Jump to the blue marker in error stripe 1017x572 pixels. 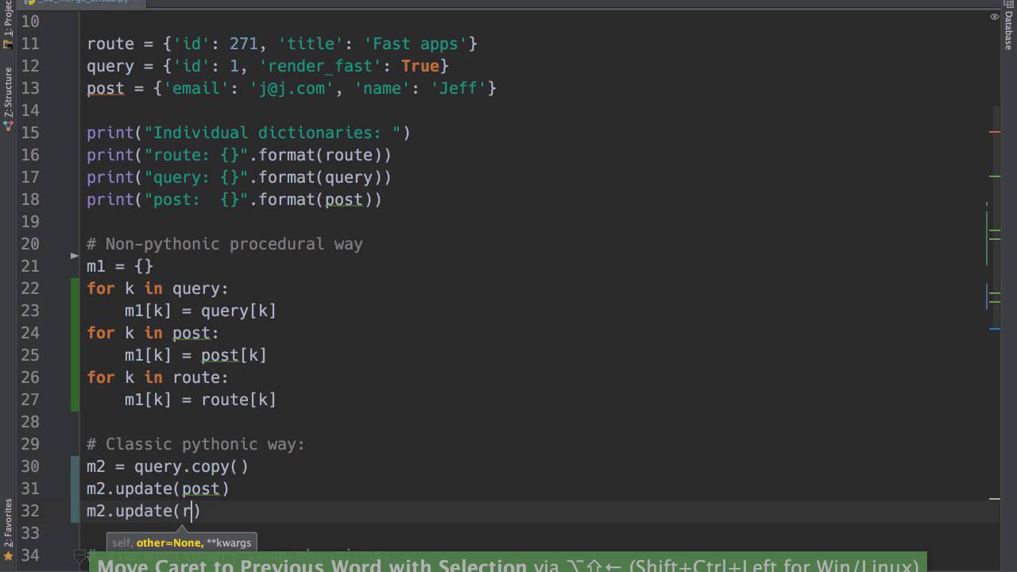pyautogui.click(x=994, y=328)
